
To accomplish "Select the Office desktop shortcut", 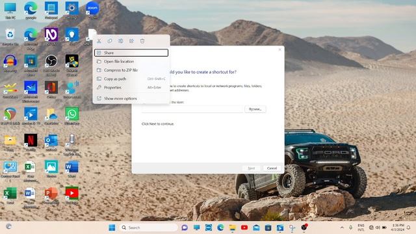I will pyautogui.click(x=51, y=90).
